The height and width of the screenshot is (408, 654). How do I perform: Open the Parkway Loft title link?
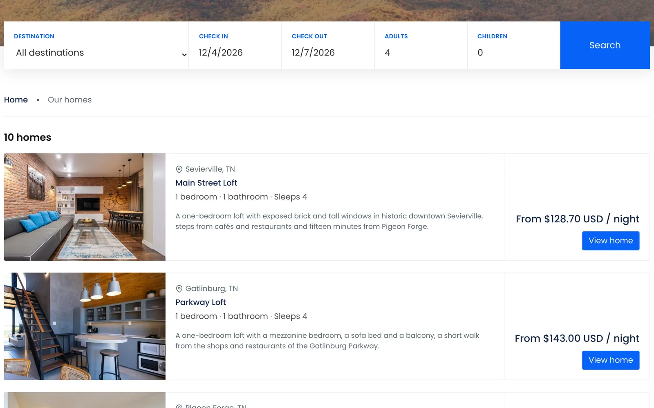(201, 302)
